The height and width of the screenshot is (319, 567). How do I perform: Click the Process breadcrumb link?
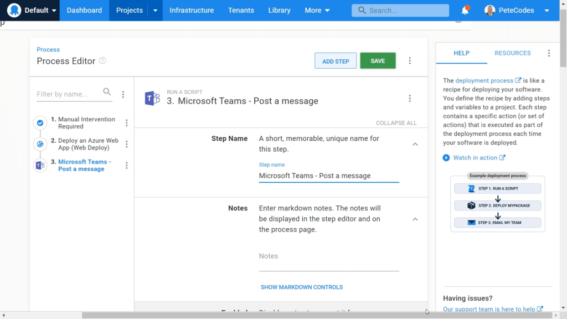point(48,49)
